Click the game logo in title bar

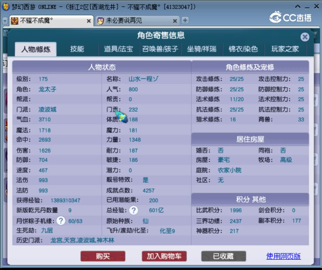tap(6, 7)
